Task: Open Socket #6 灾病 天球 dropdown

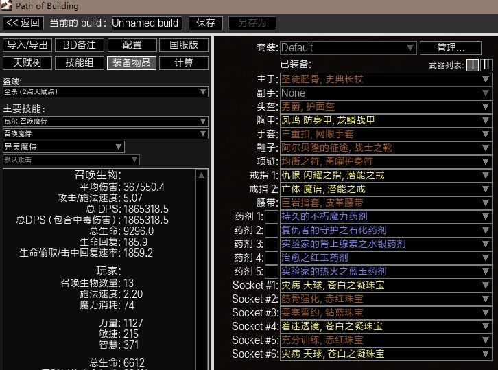Action: coord(386,354)
